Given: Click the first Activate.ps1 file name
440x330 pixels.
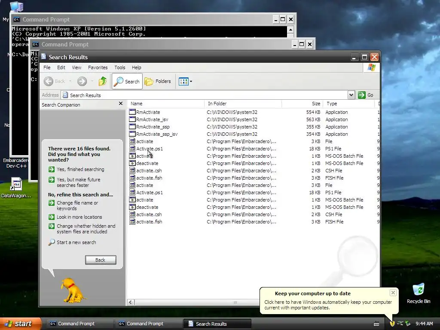Looking at the screenshot, I should coord(149,149).
